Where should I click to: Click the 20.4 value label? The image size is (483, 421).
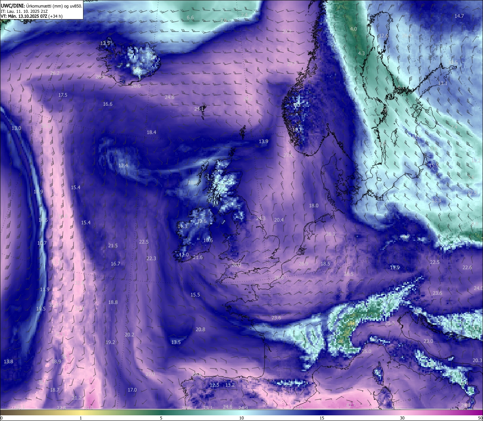tap(279, 220)
